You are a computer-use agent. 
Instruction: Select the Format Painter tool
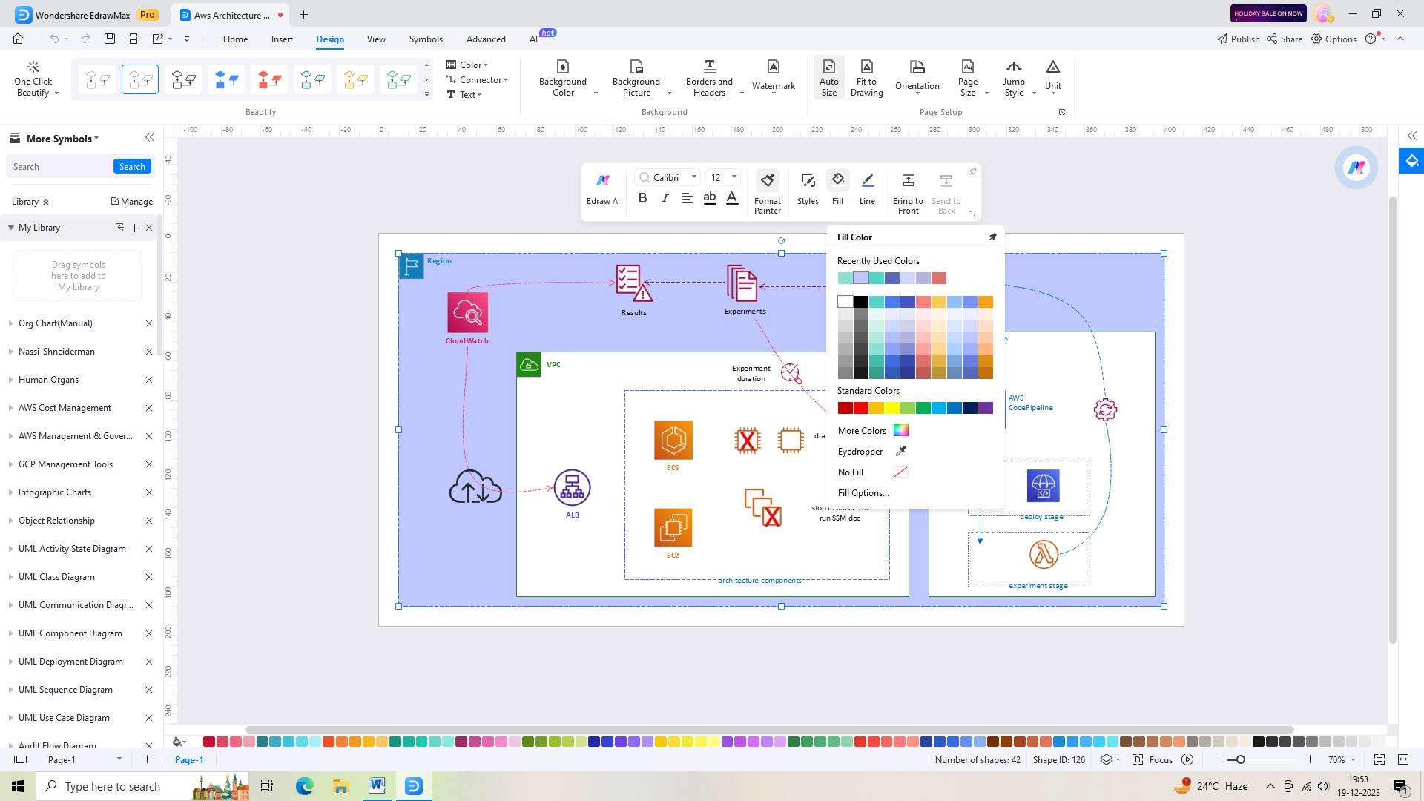[768, 193]
